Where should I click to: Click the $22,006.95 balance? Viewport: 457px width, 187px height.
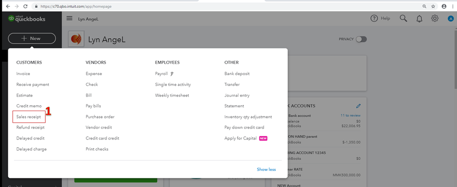351,126
